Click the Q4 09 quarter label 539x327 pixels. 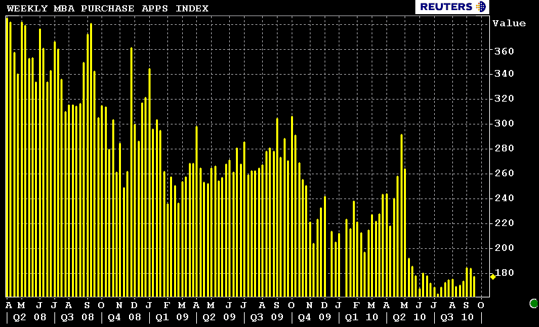[313, 317]
